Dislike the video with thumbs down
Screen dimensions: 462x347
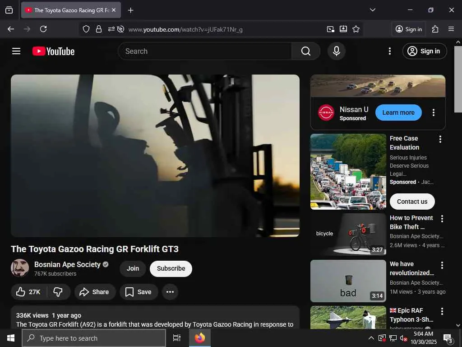[58, 292]
